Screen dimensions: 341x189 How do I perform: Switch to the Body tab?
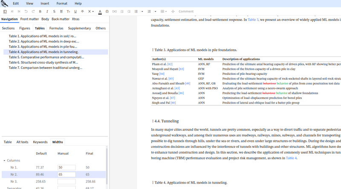tap(45, 19)
